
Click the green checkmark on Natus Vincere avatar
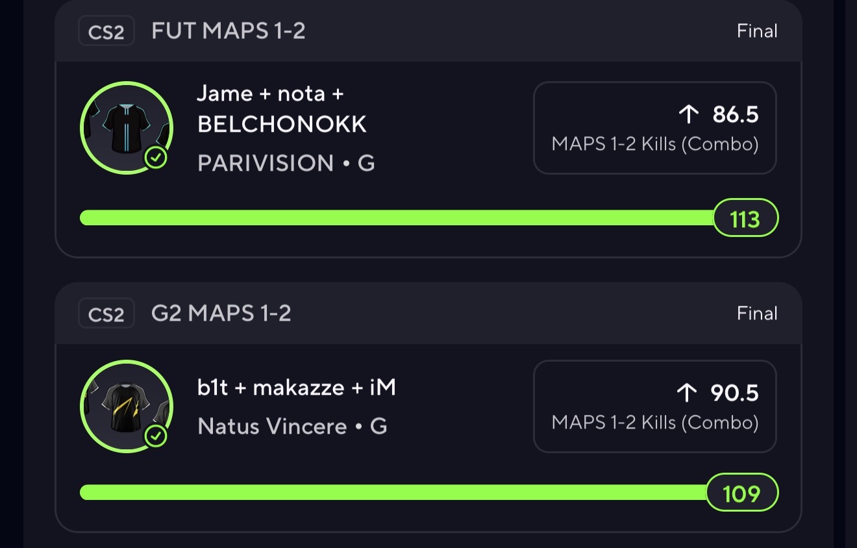coord(156,436)
